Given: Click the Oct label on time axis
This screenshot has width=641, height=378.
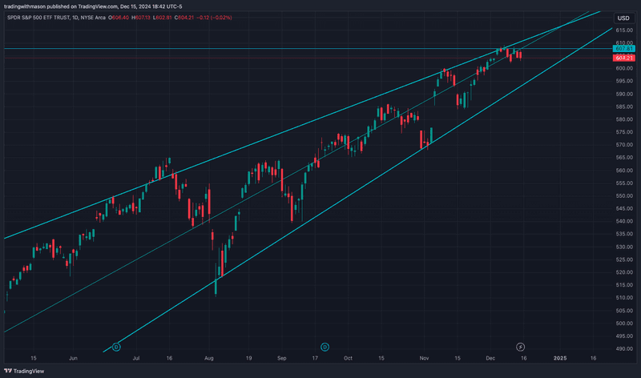Looking at the screenshot, I should [348, 359].
